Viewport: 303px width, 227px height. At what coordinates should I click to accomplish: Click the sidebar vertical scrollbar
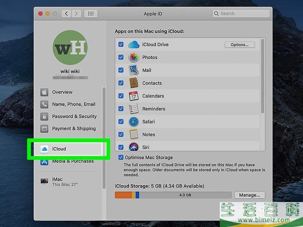tap(104, 138)
